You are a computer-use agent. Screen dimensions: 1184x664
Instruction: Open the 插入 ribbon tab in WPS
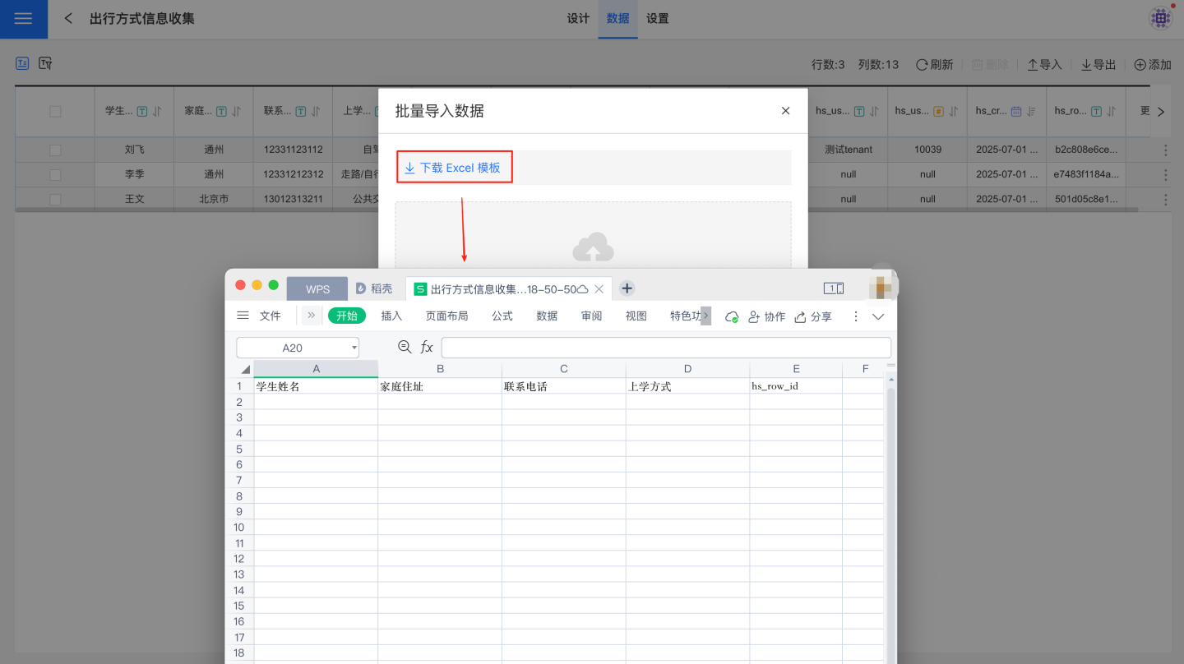point(391,316)
